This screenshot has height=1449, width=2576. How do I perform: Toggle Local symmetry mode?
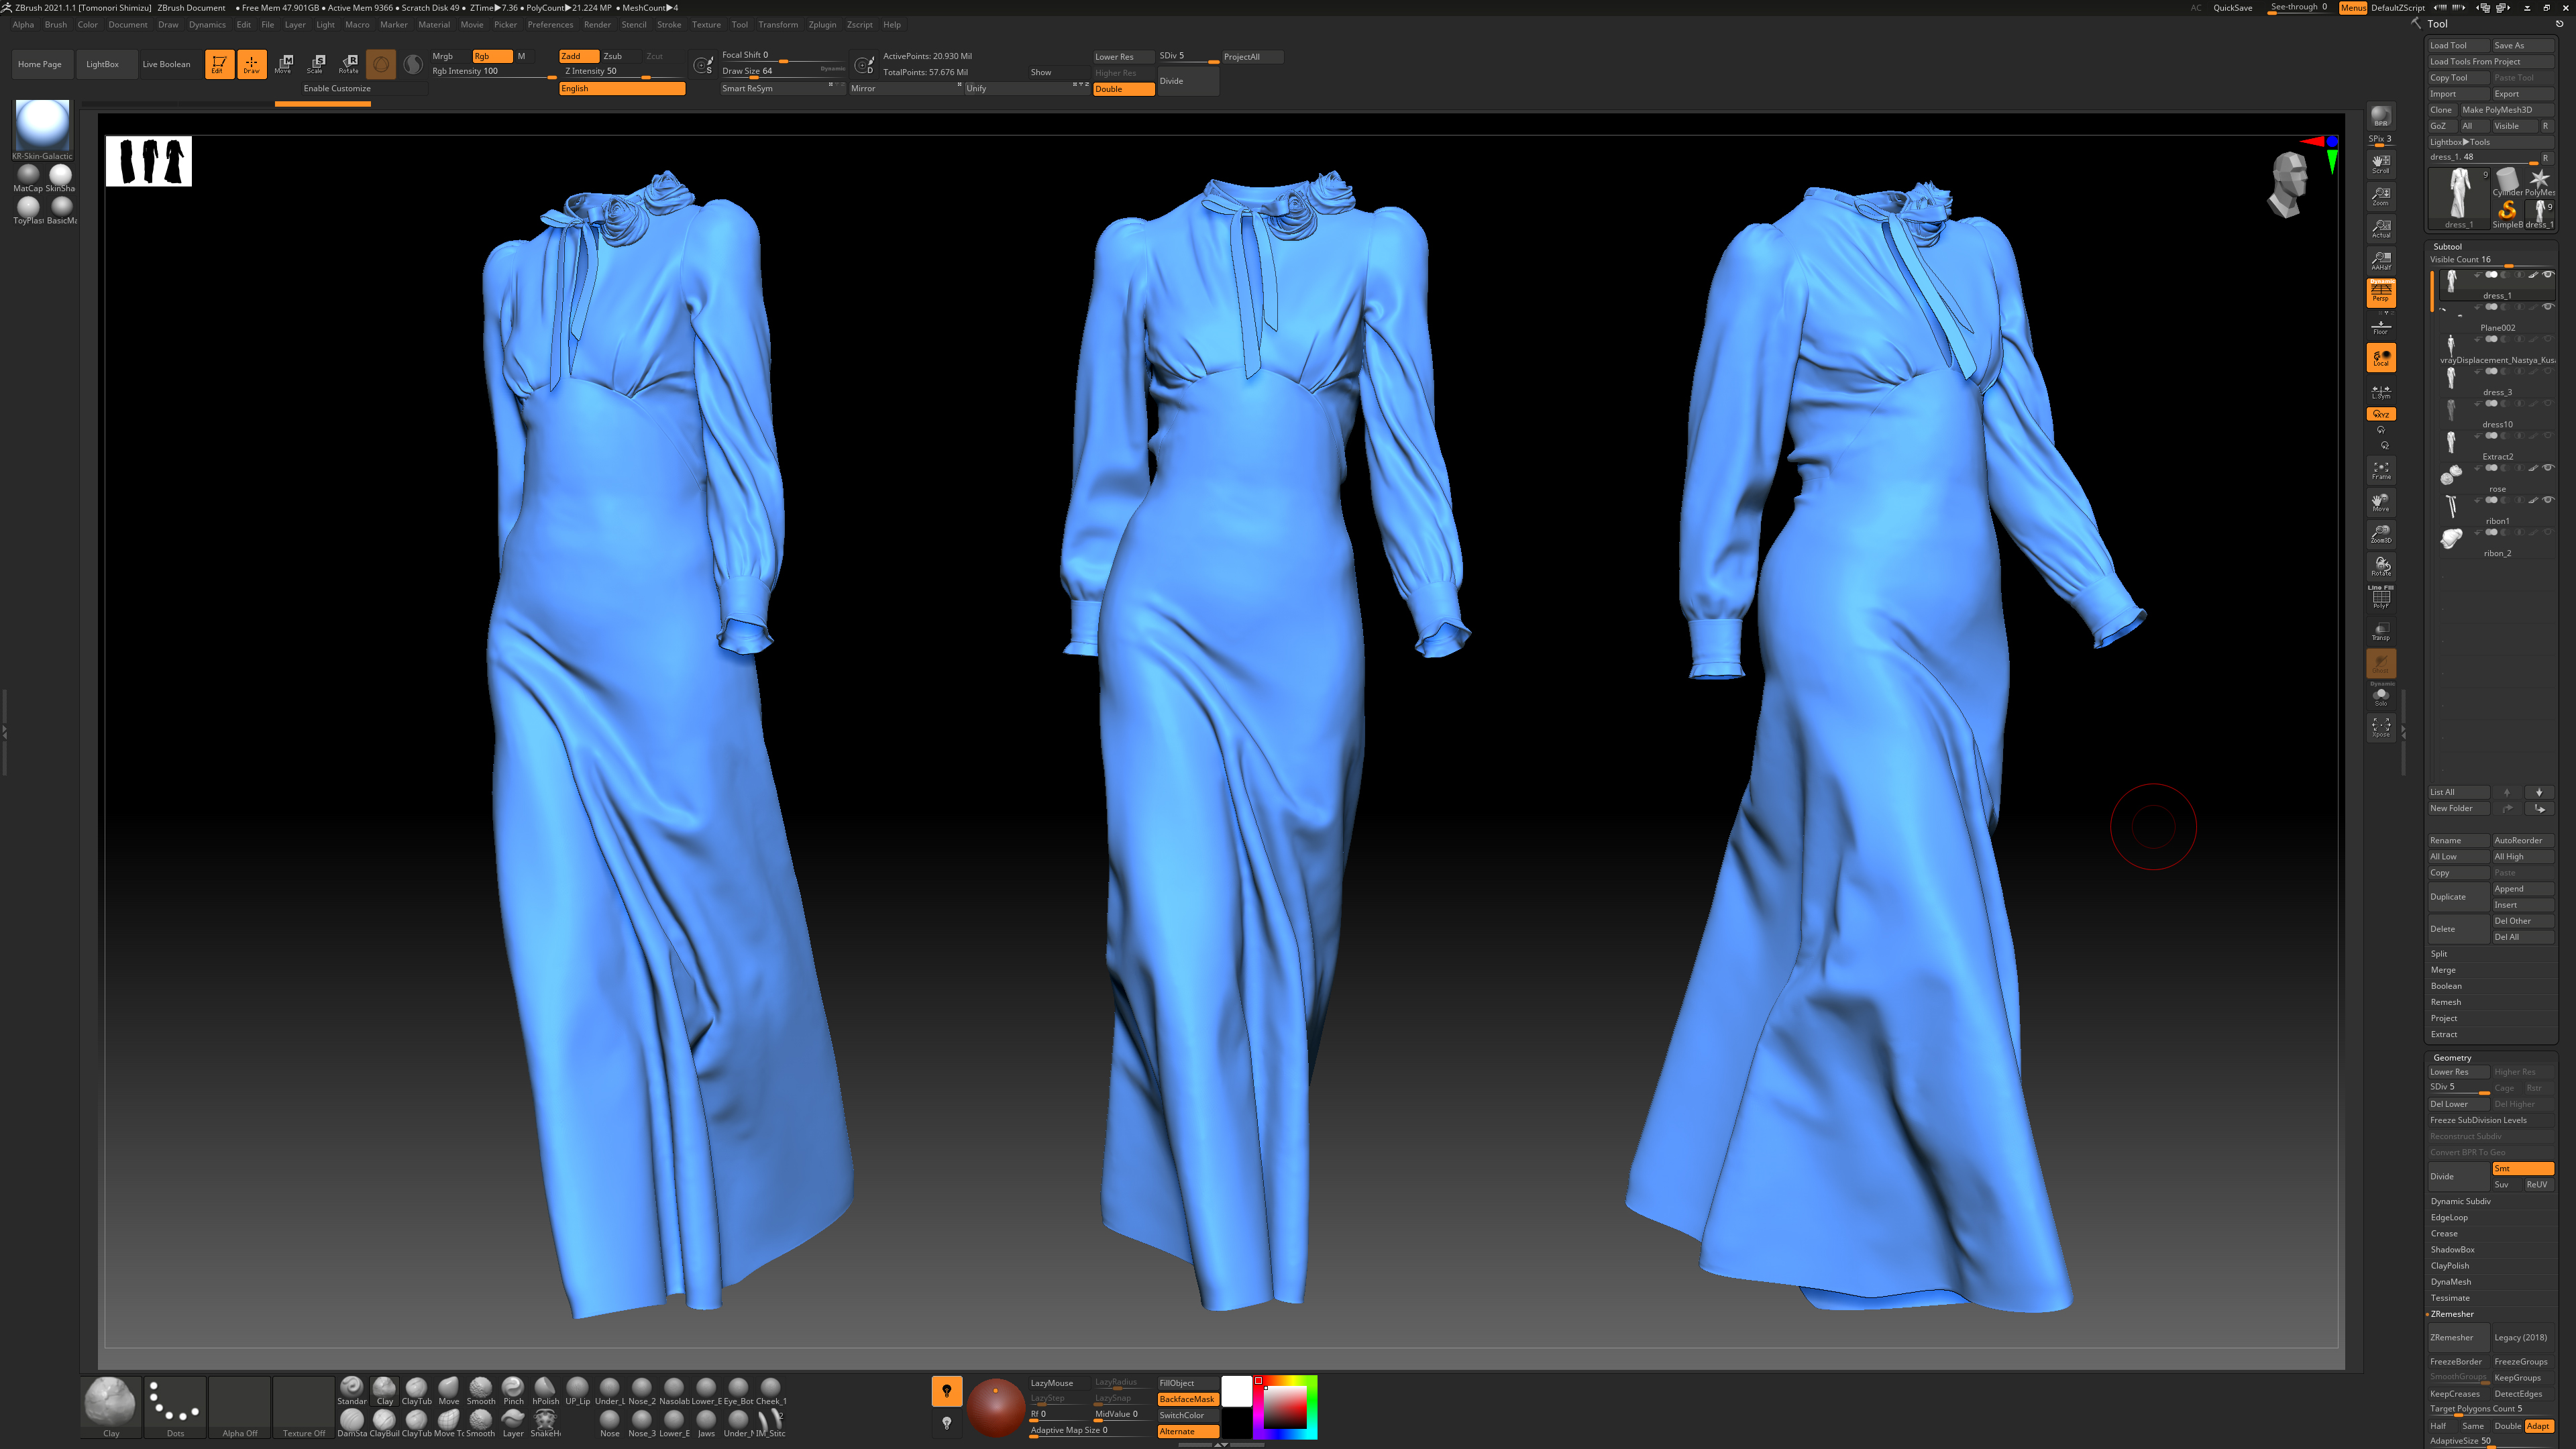point(2381,357)
